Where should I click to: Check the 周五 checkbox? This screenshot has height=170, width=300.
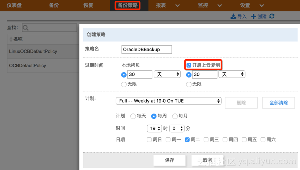244,140
